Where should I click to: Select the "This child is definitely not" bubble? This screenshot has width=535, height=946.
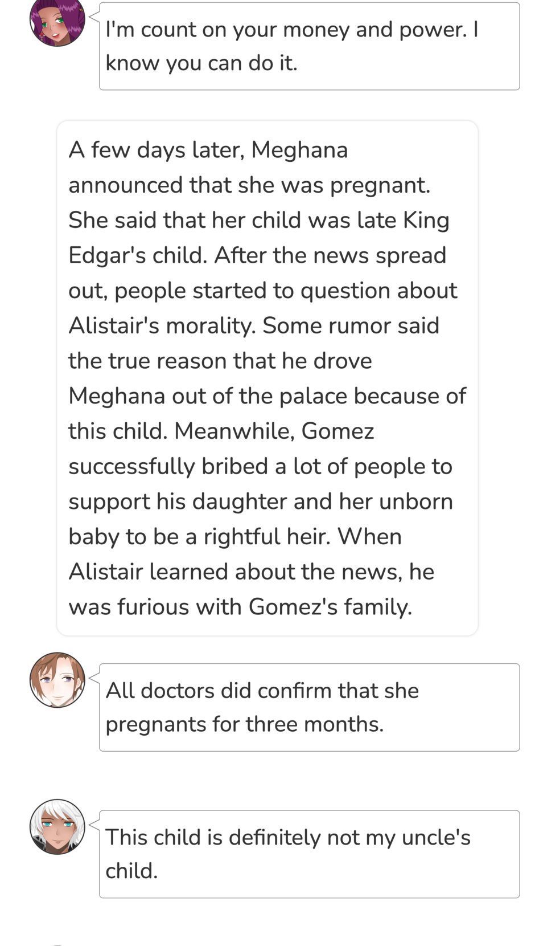tap(309, 854)
